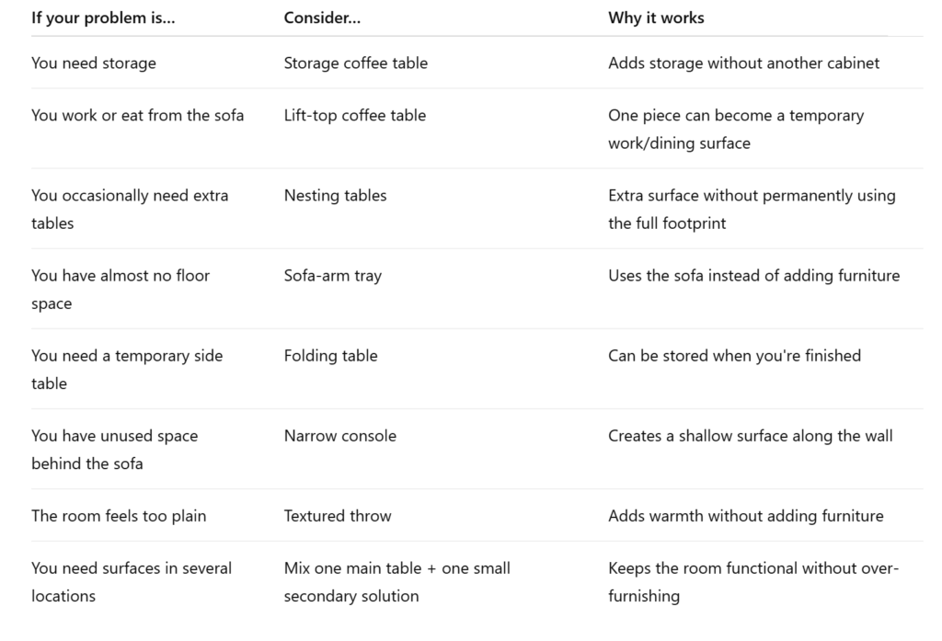Select the "Folding table" cell
This screenshot has width=942, height=641.
331,356
